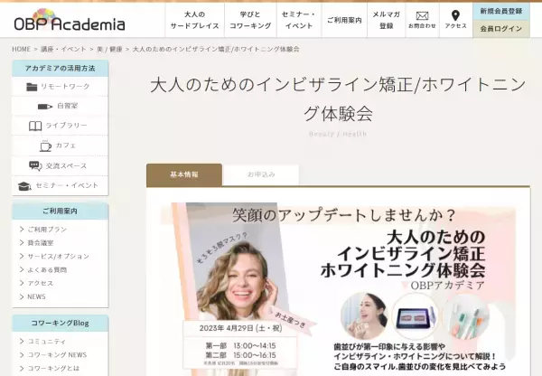Click the 2023年 4月29日 date label
Viewport: 542px width, 376px height.
pyautogui.click(x=240, y=328)
